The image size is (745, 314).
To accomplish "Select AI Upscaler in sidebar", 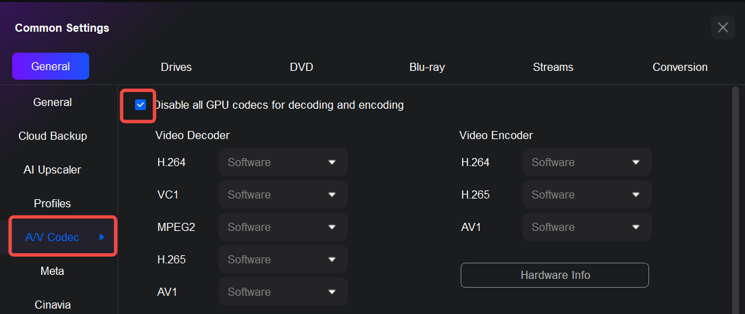I will pyautogui.click(x=53, y=169).
